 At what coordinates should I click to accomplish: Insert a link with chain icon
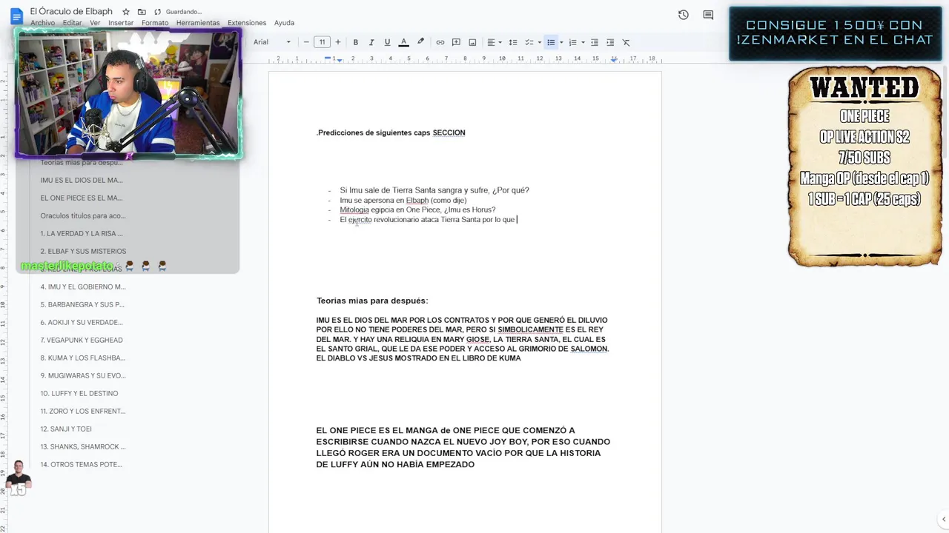pos(440,42)
